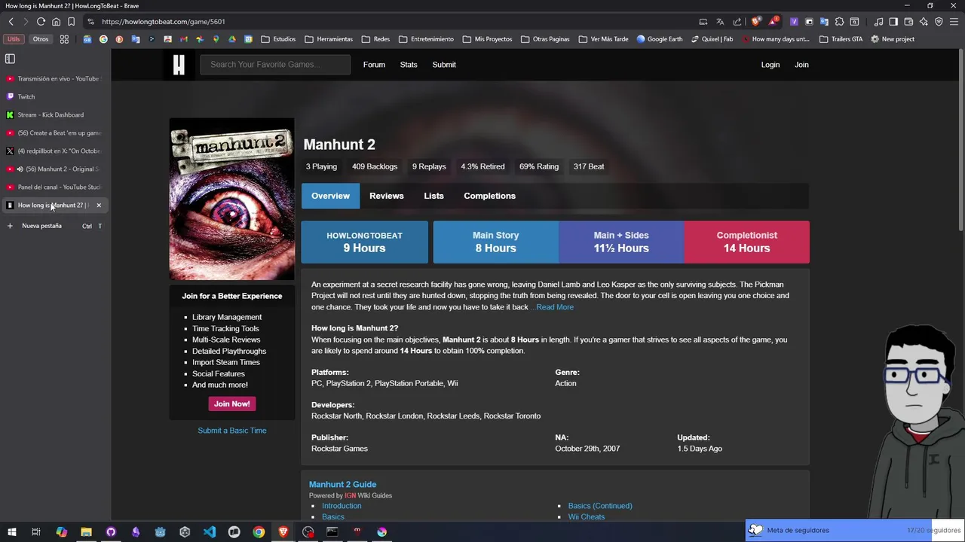
Task: Click the Join link in header
Action: click(801, 65)
